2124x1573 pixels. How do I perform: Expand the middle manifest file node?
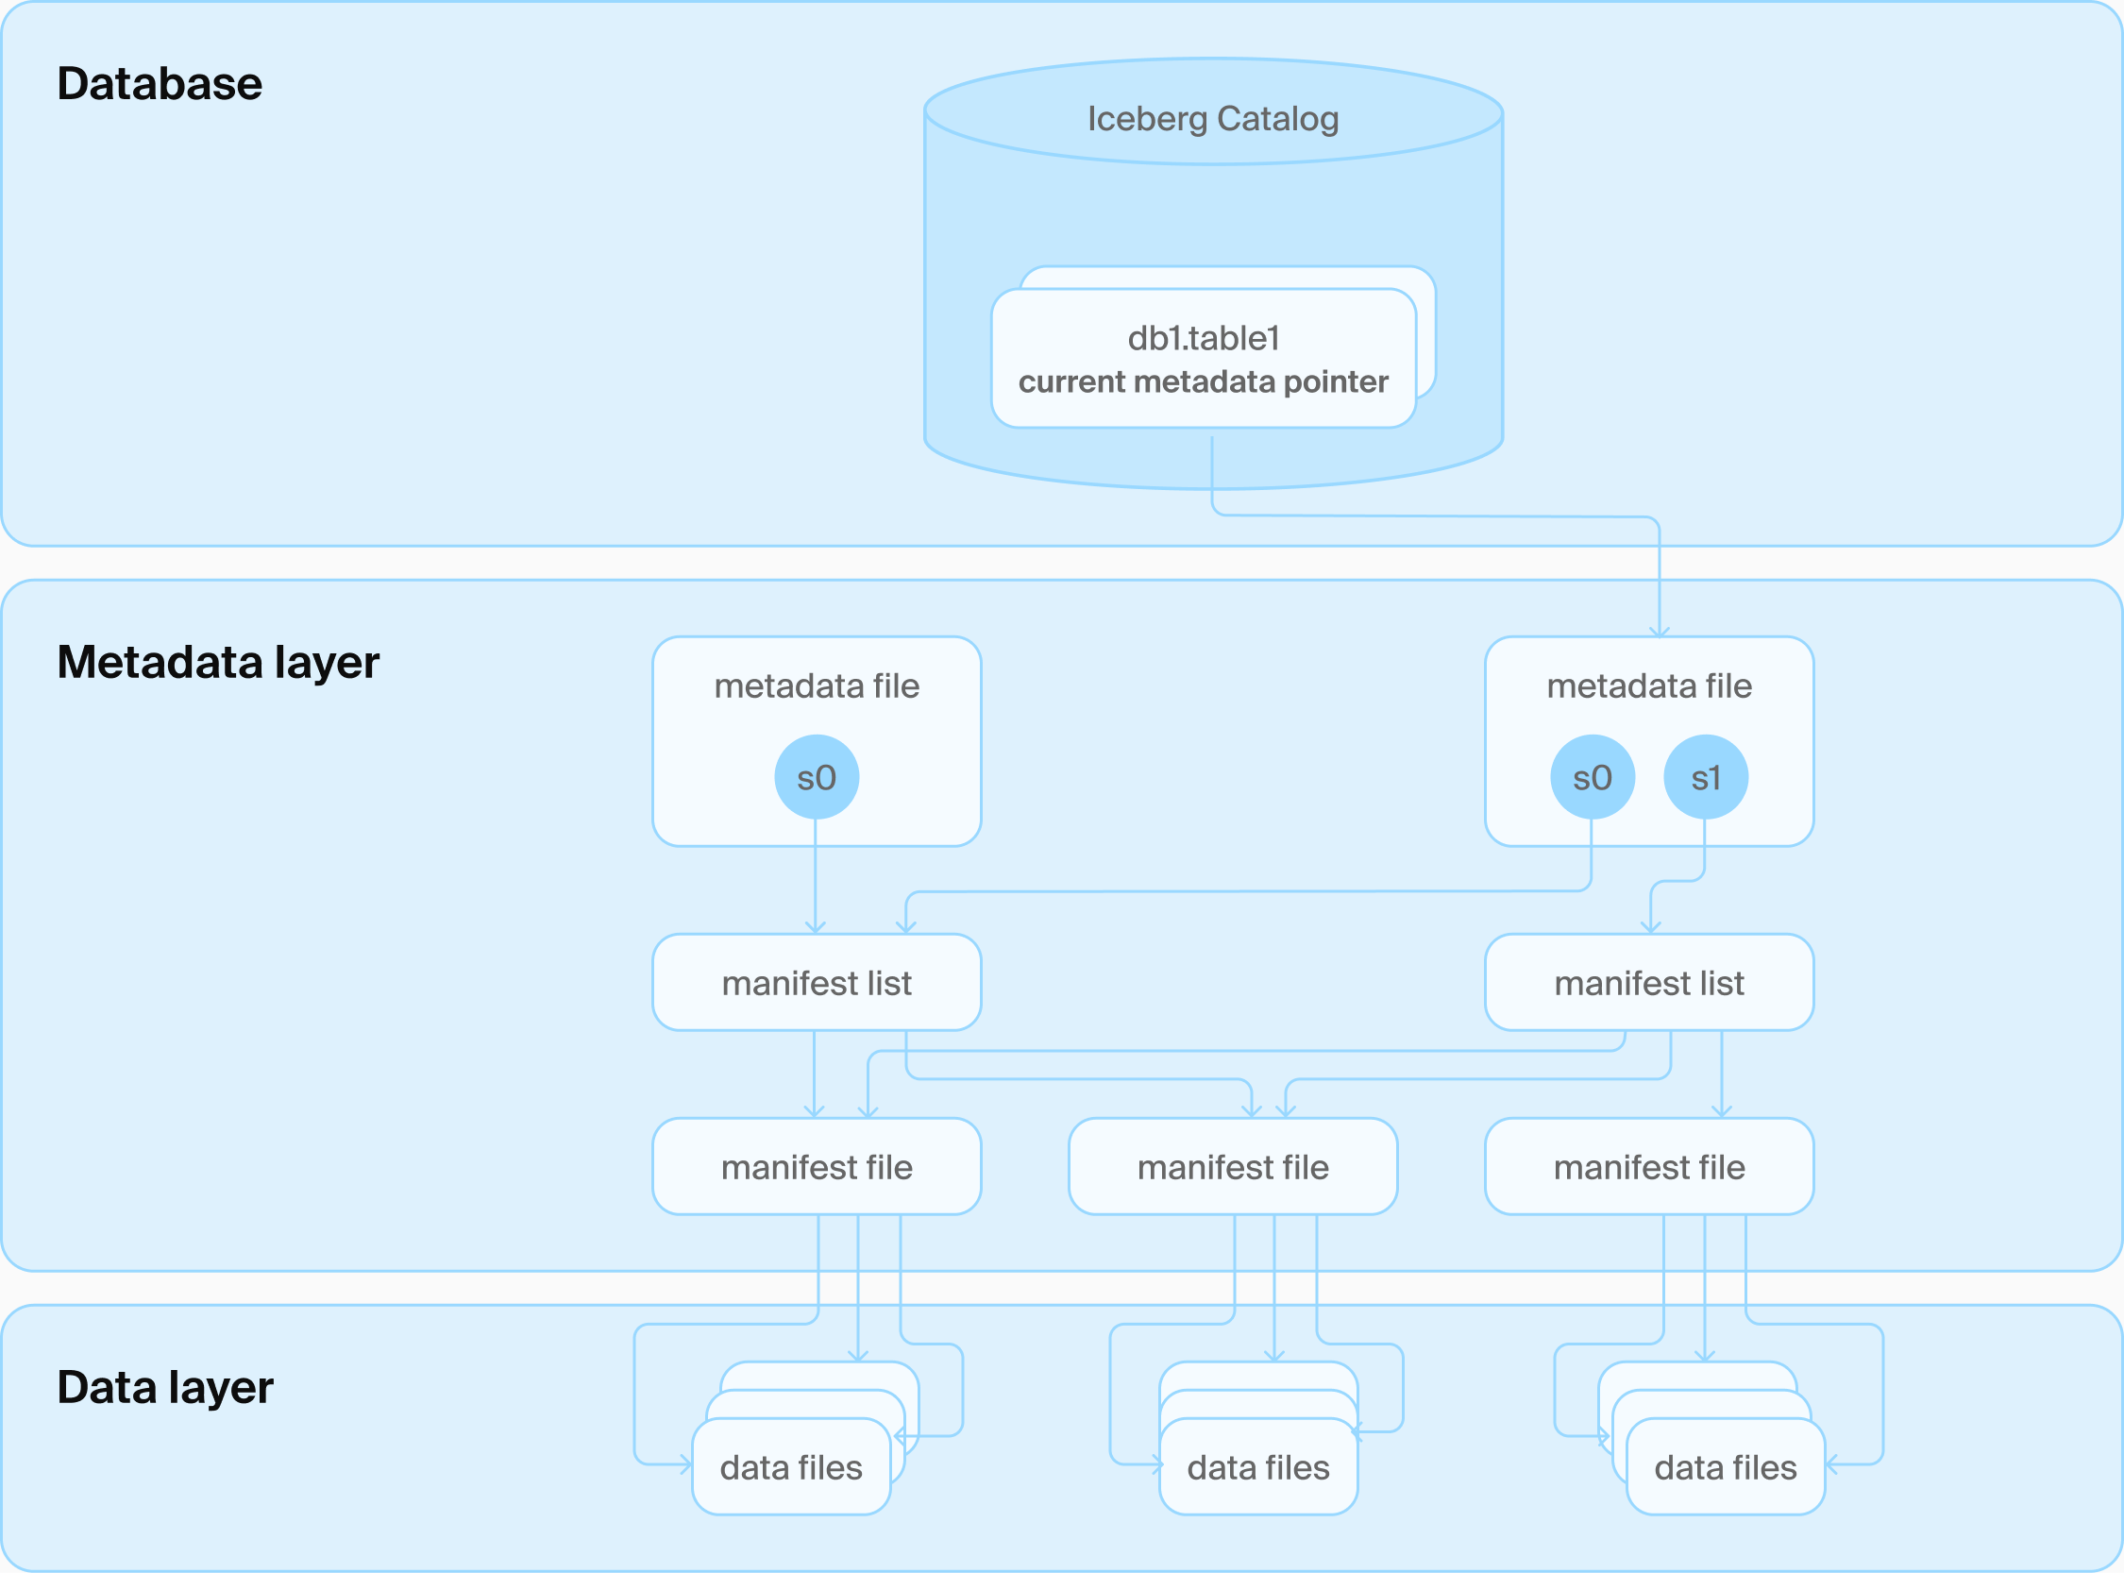tap(1233, 1166)
